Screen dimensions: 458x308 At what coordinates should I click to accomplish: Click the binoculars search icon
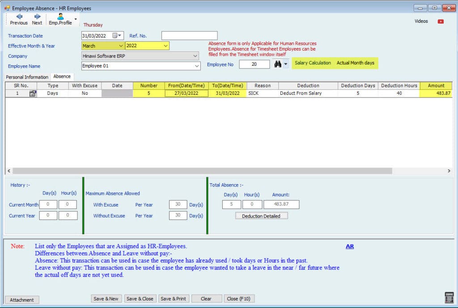click(278, 64)
